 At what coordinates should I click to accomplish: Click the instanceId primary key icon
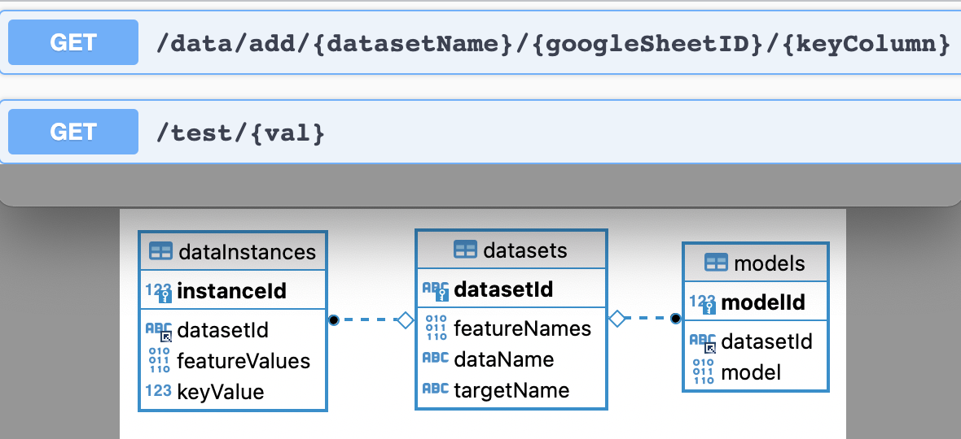point(159,292)
